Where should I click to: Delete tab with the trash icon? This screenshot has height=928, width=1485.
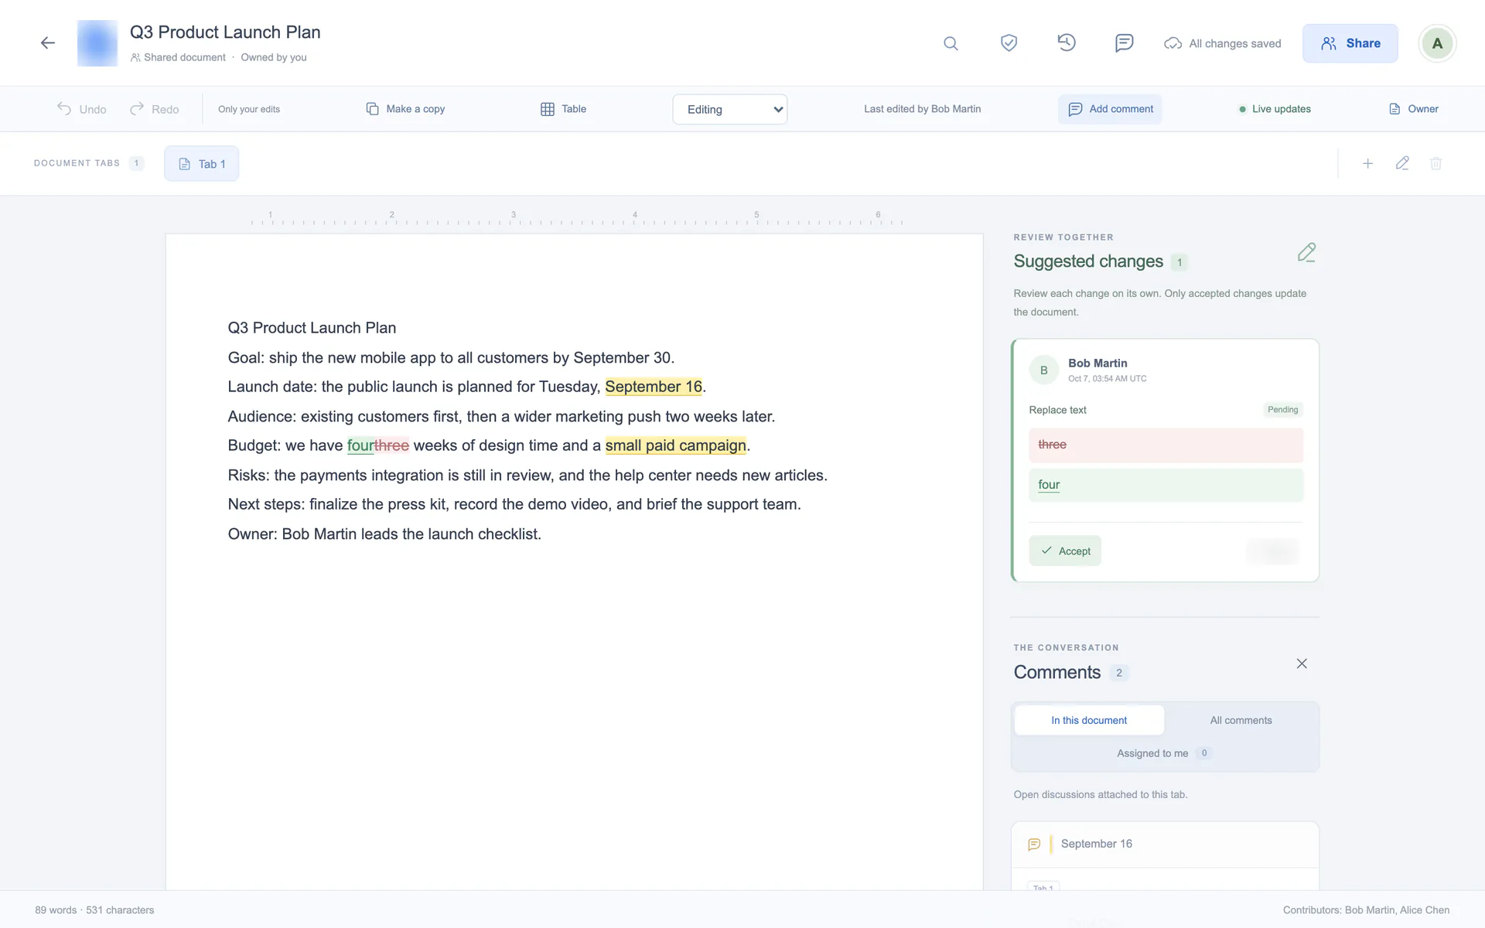[x=1436, y=164]
